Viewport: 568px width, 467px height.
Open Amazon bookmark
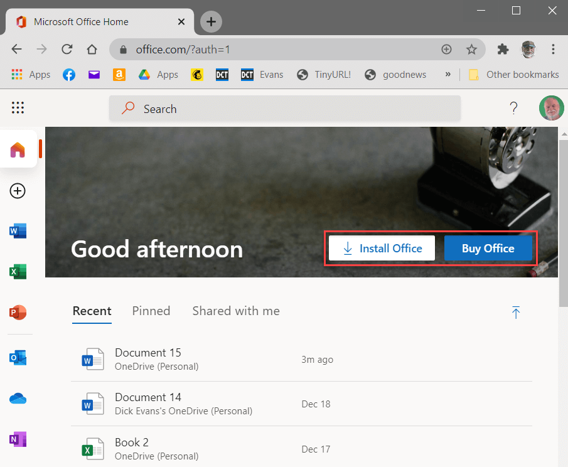tap(119, 75)
